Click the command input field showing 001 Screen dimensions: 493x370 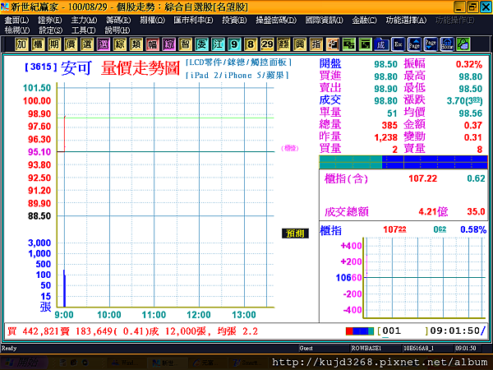[x=403, y=331]
